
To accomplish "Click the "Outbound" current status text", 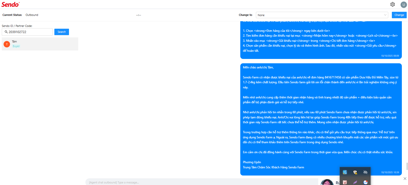I will (32, 15).
